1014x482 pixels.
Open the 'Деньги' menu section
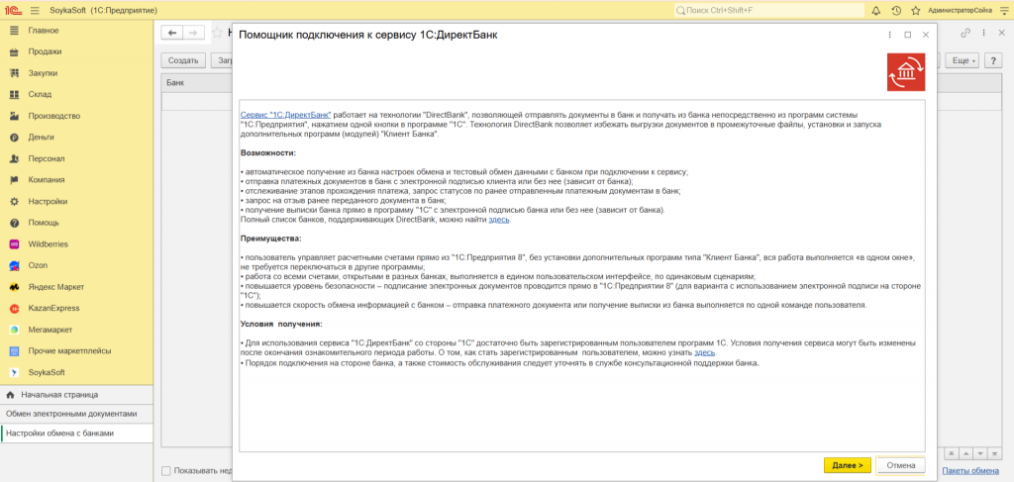pos(42,137)
